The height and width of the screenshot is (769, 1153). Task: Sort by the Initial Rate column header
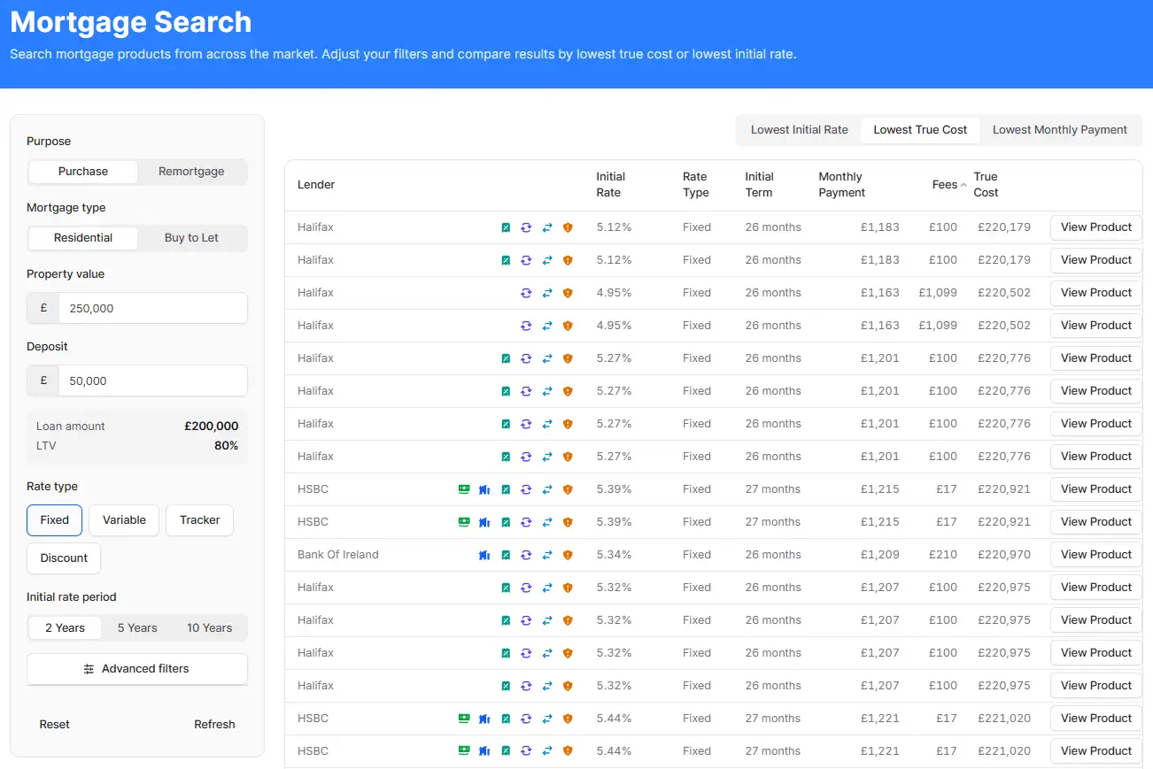coord(611,185)
